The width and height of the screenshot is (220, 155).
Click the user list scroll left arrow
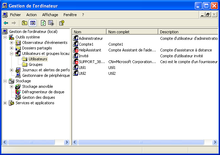tap(74, 142)
